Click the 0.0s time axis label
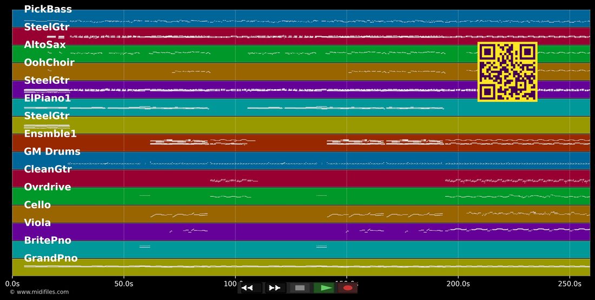The width and height of the screenshot is (595, 300). (x=12, y=284)
